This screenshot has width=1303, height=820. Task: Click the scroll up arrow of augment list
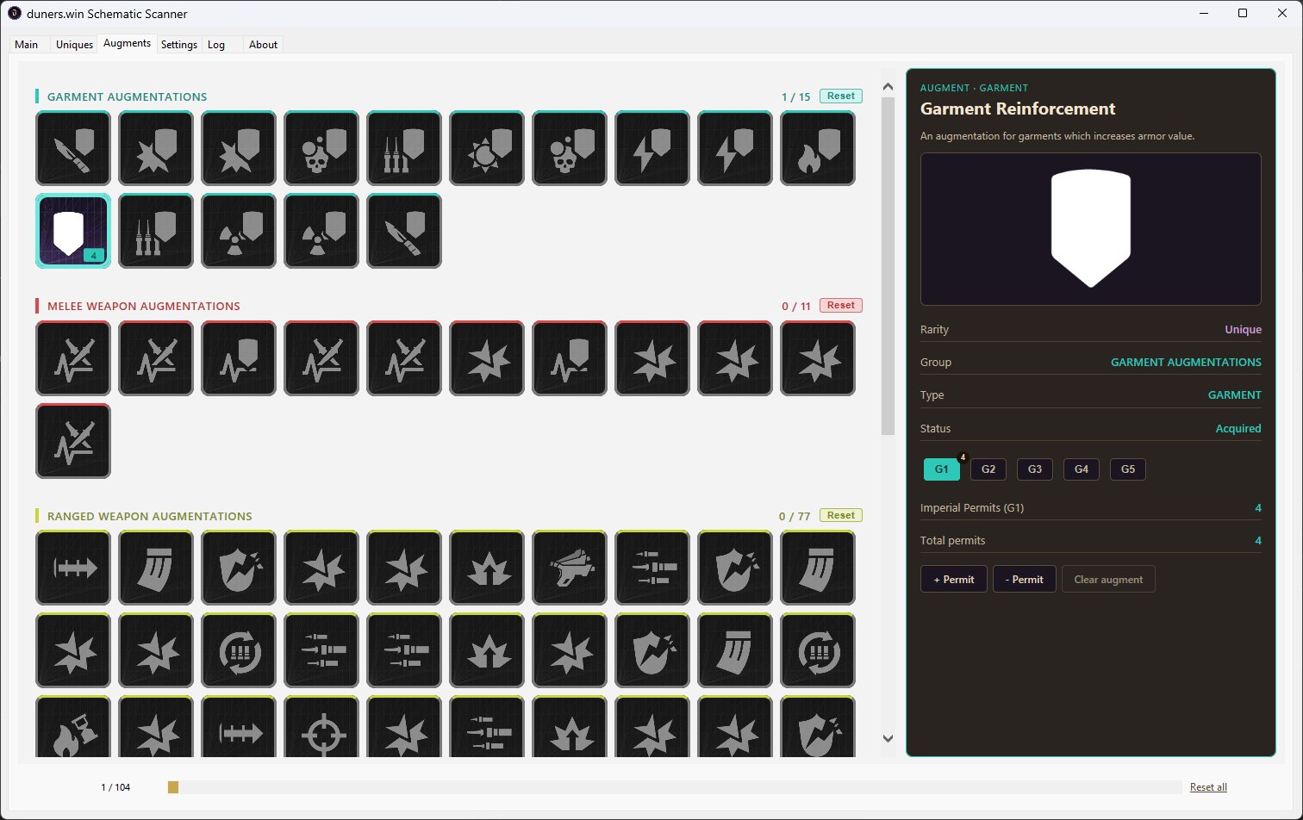pyautogui.click(x=888, y=87)
